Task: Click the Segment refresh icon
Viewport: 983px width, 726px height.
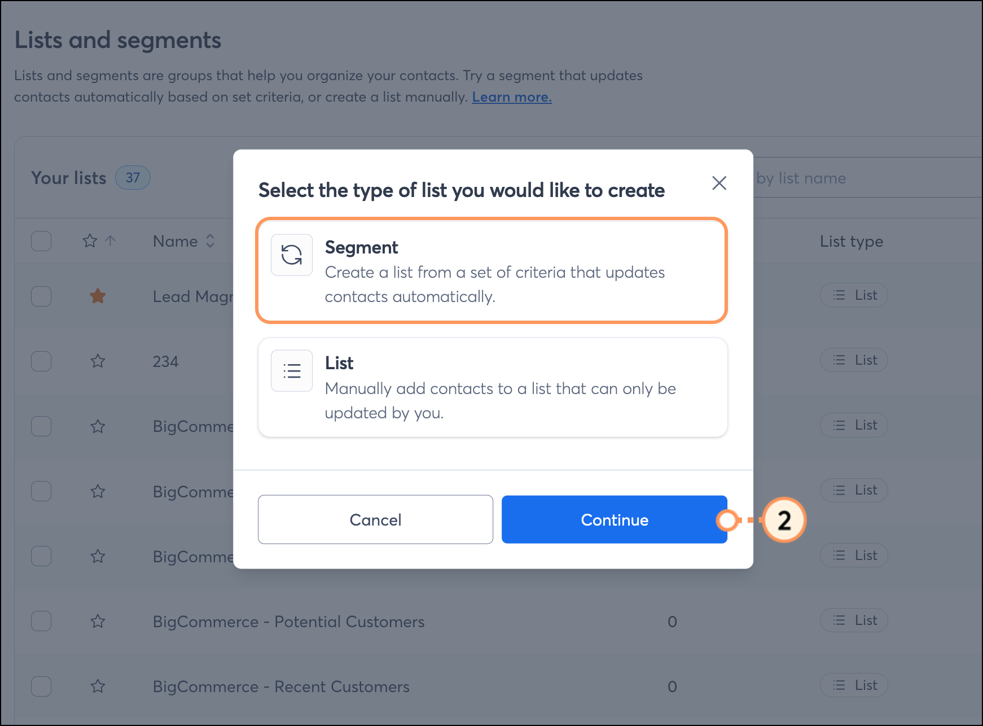Action: point(292,255)
